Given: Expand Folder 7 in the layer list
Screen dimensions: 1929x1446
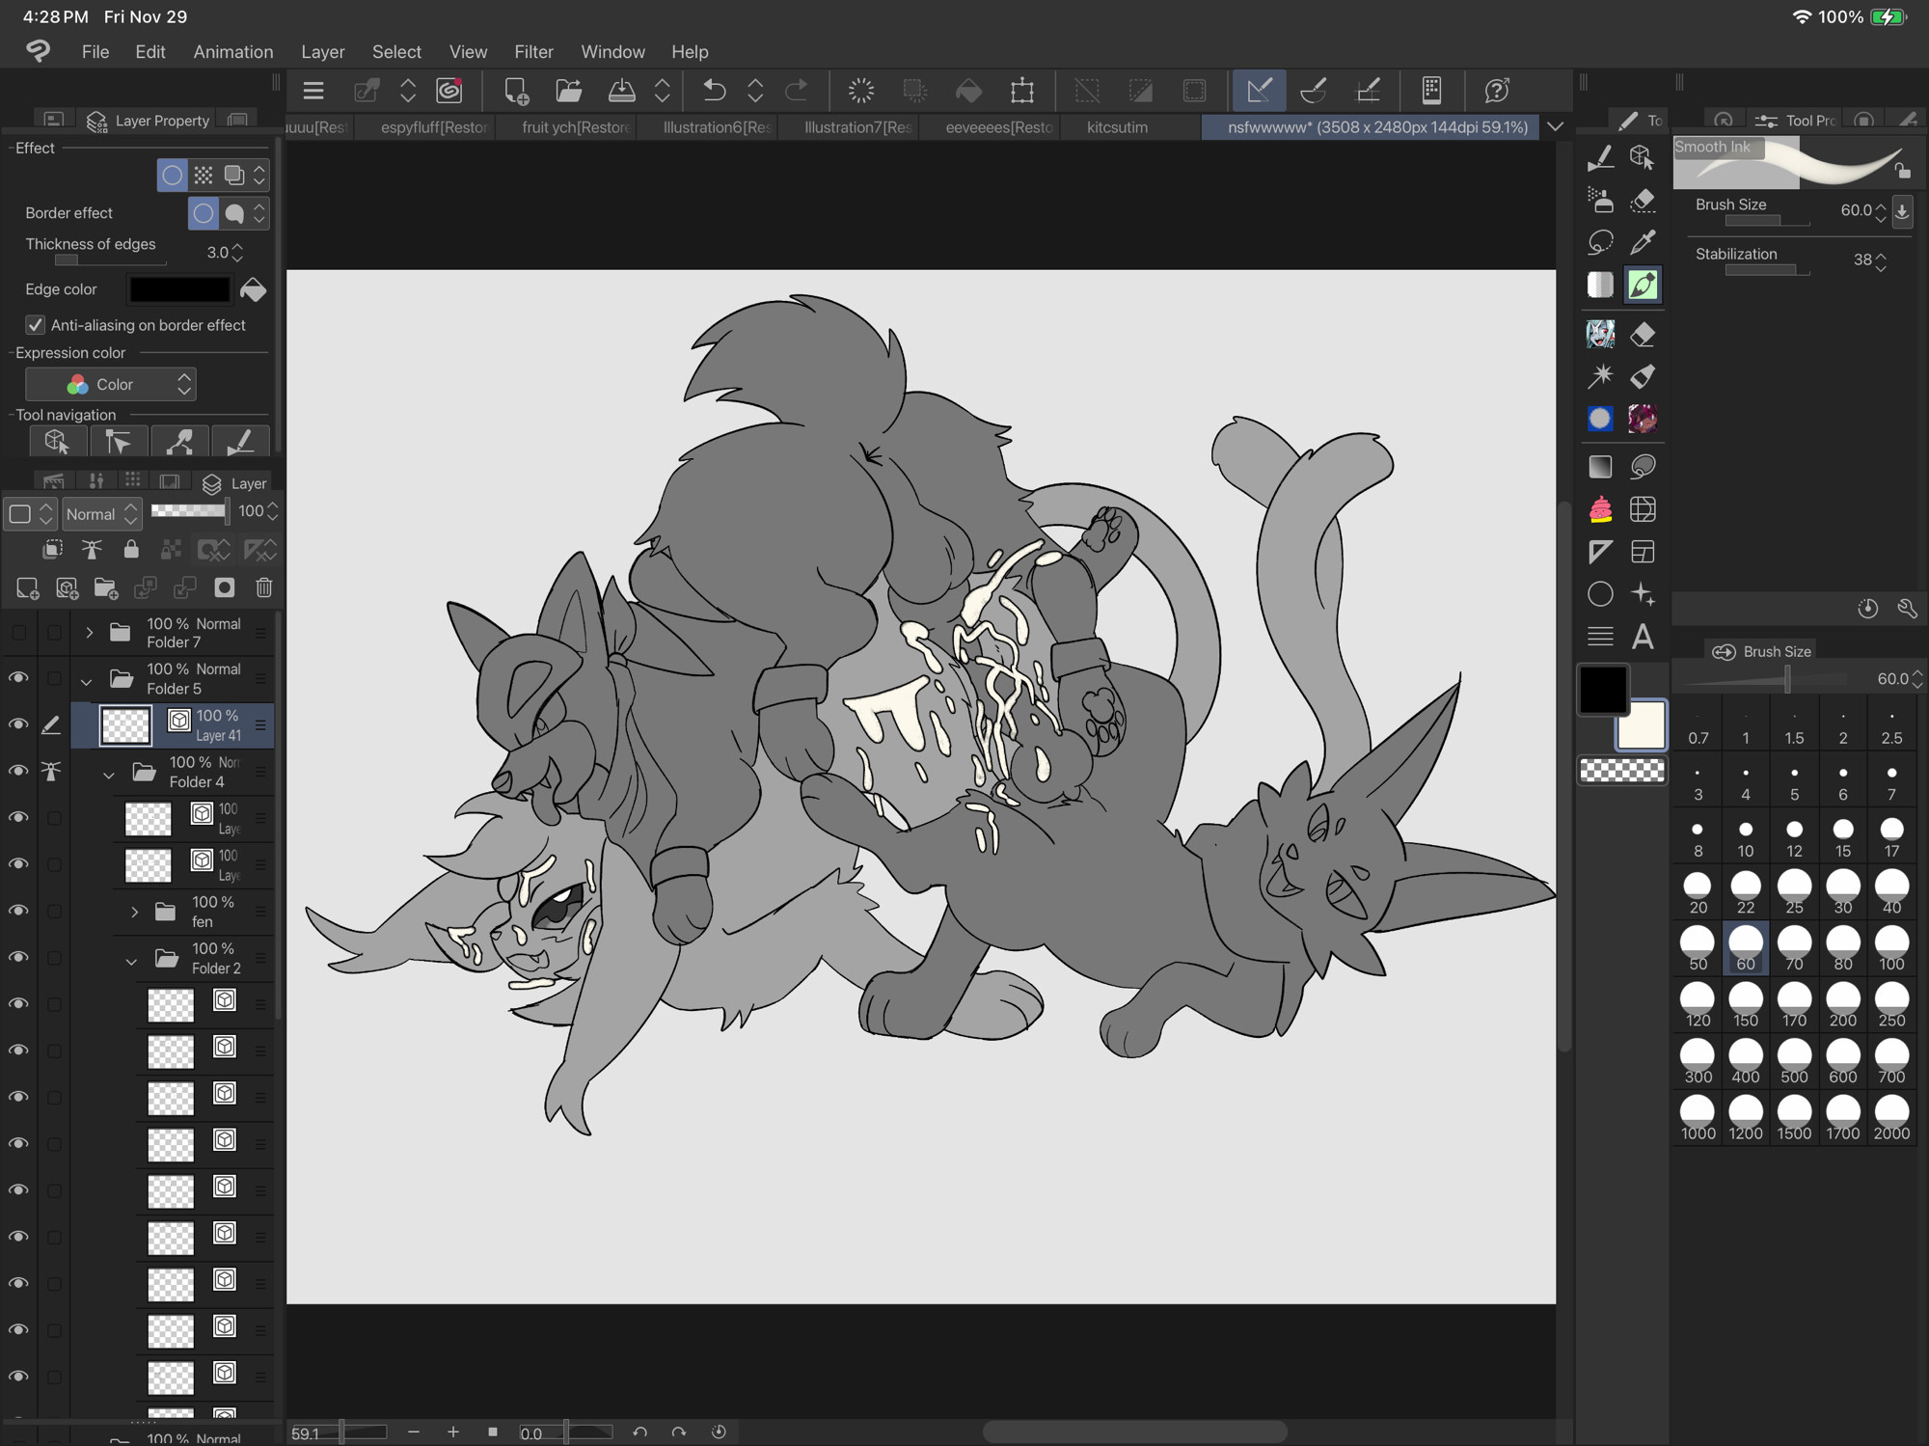Looking at the screenshot, I should [89, 633].
